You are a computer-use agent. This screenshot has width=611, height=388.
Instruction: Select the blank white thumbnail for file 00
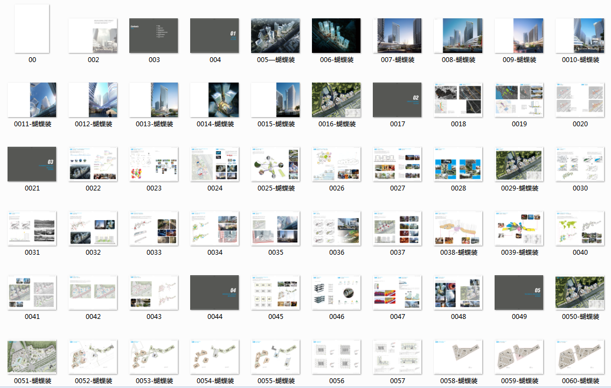(32, 29)
